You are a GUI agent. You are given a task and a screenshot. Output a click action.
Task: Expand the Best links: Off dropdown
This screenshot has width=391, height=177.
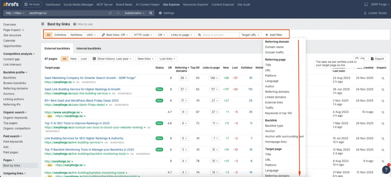coord(115,35)
